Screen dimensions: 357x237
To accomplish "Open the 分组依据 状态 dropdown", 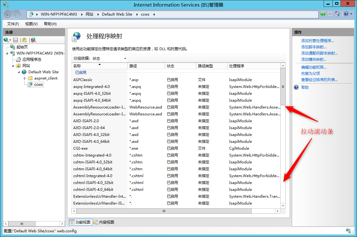I will pos(109,59).
